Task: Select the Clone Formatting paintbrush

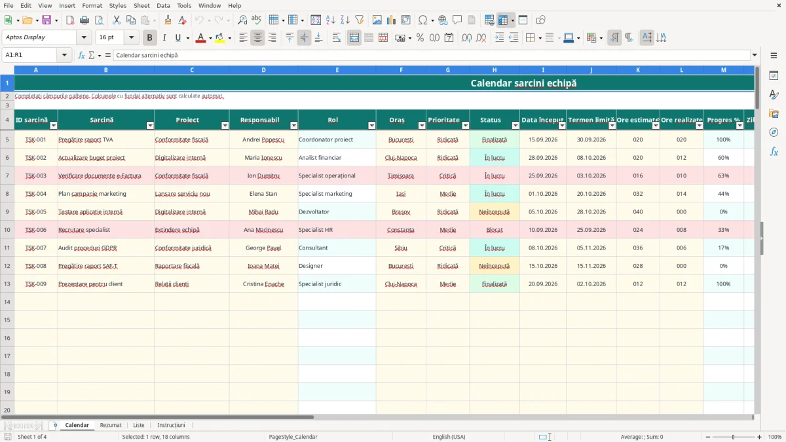Action: pyautogui.click(x=168, y=20)
